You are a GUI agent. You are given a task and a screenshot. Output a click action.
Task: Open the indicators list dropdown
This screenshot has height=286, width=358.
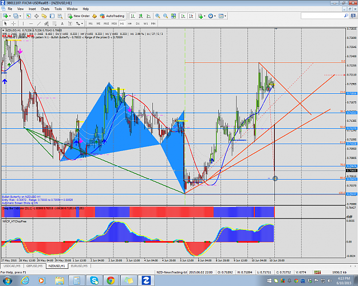204,16
